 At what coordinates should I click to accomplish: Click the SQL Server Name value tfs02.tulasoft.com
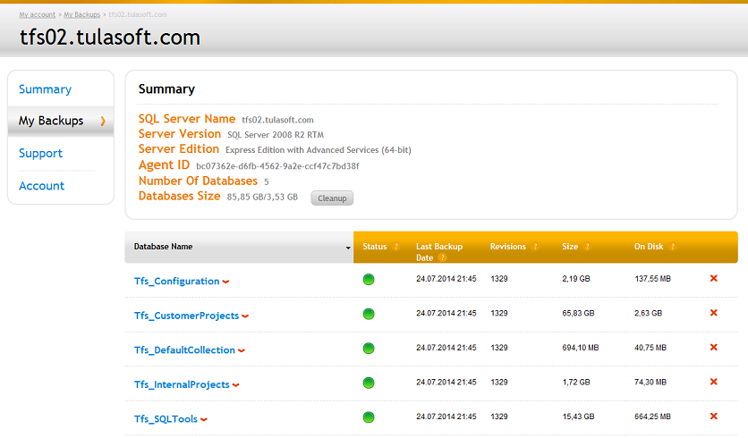click(x=277, y=120)
